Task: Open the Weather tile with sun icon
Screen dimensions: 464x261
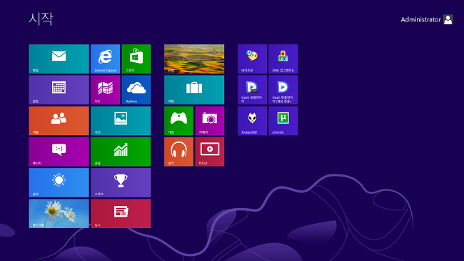Action: (59, 183)
